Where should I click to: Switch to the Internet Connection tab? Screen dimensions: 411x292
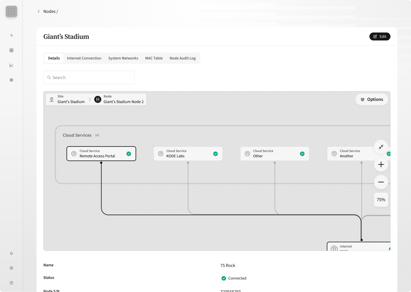point(84,58)
